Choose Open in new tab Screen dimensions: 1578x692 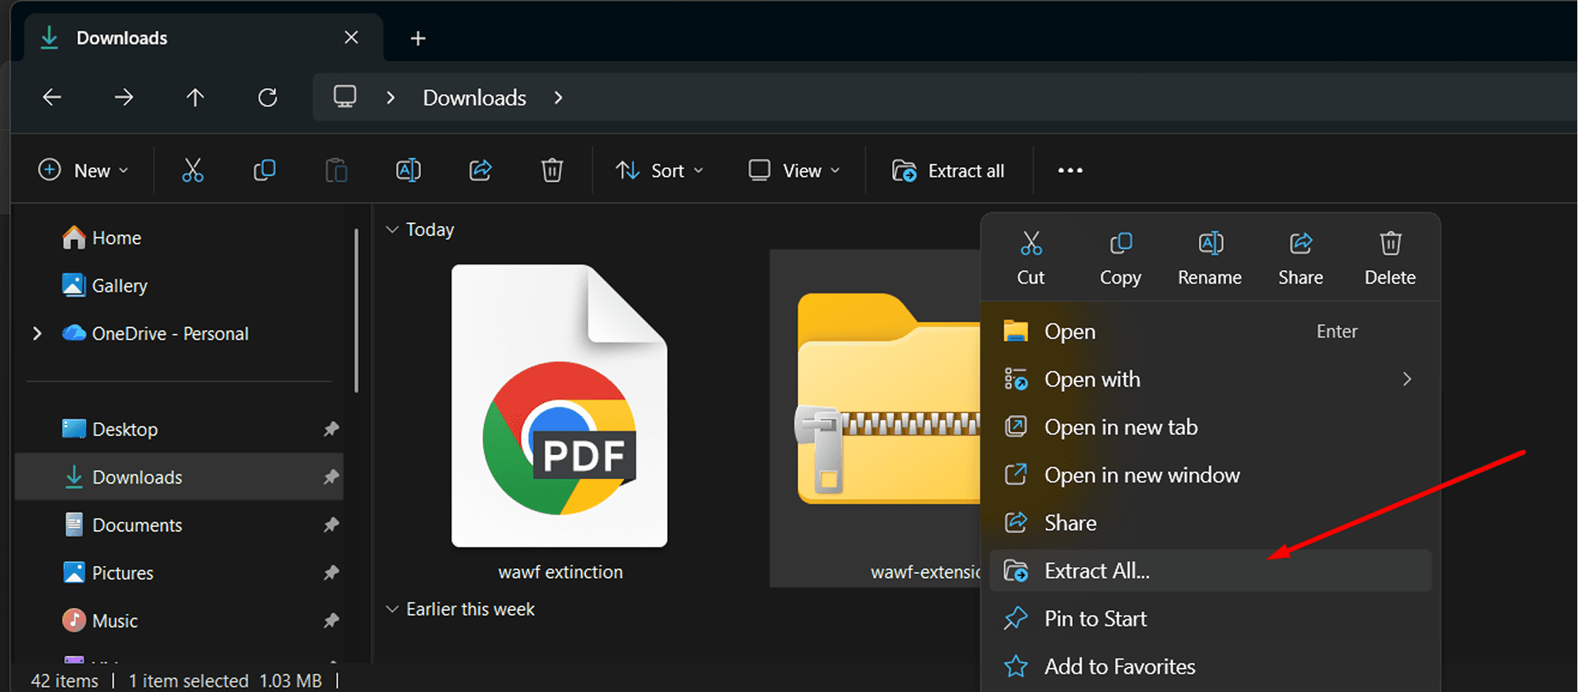(1210, 427)
